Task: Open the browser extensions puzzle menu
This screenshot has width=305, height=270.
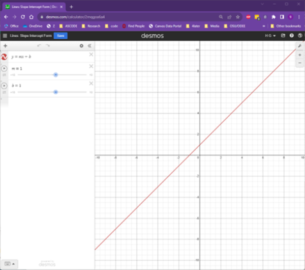Action: pos(273,17)
